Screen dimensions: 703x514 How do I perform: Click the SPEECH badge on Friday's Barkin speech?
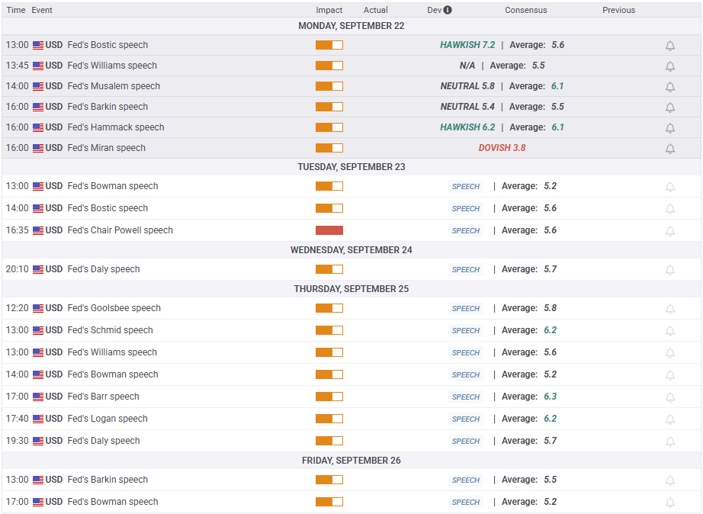[466, 480]
